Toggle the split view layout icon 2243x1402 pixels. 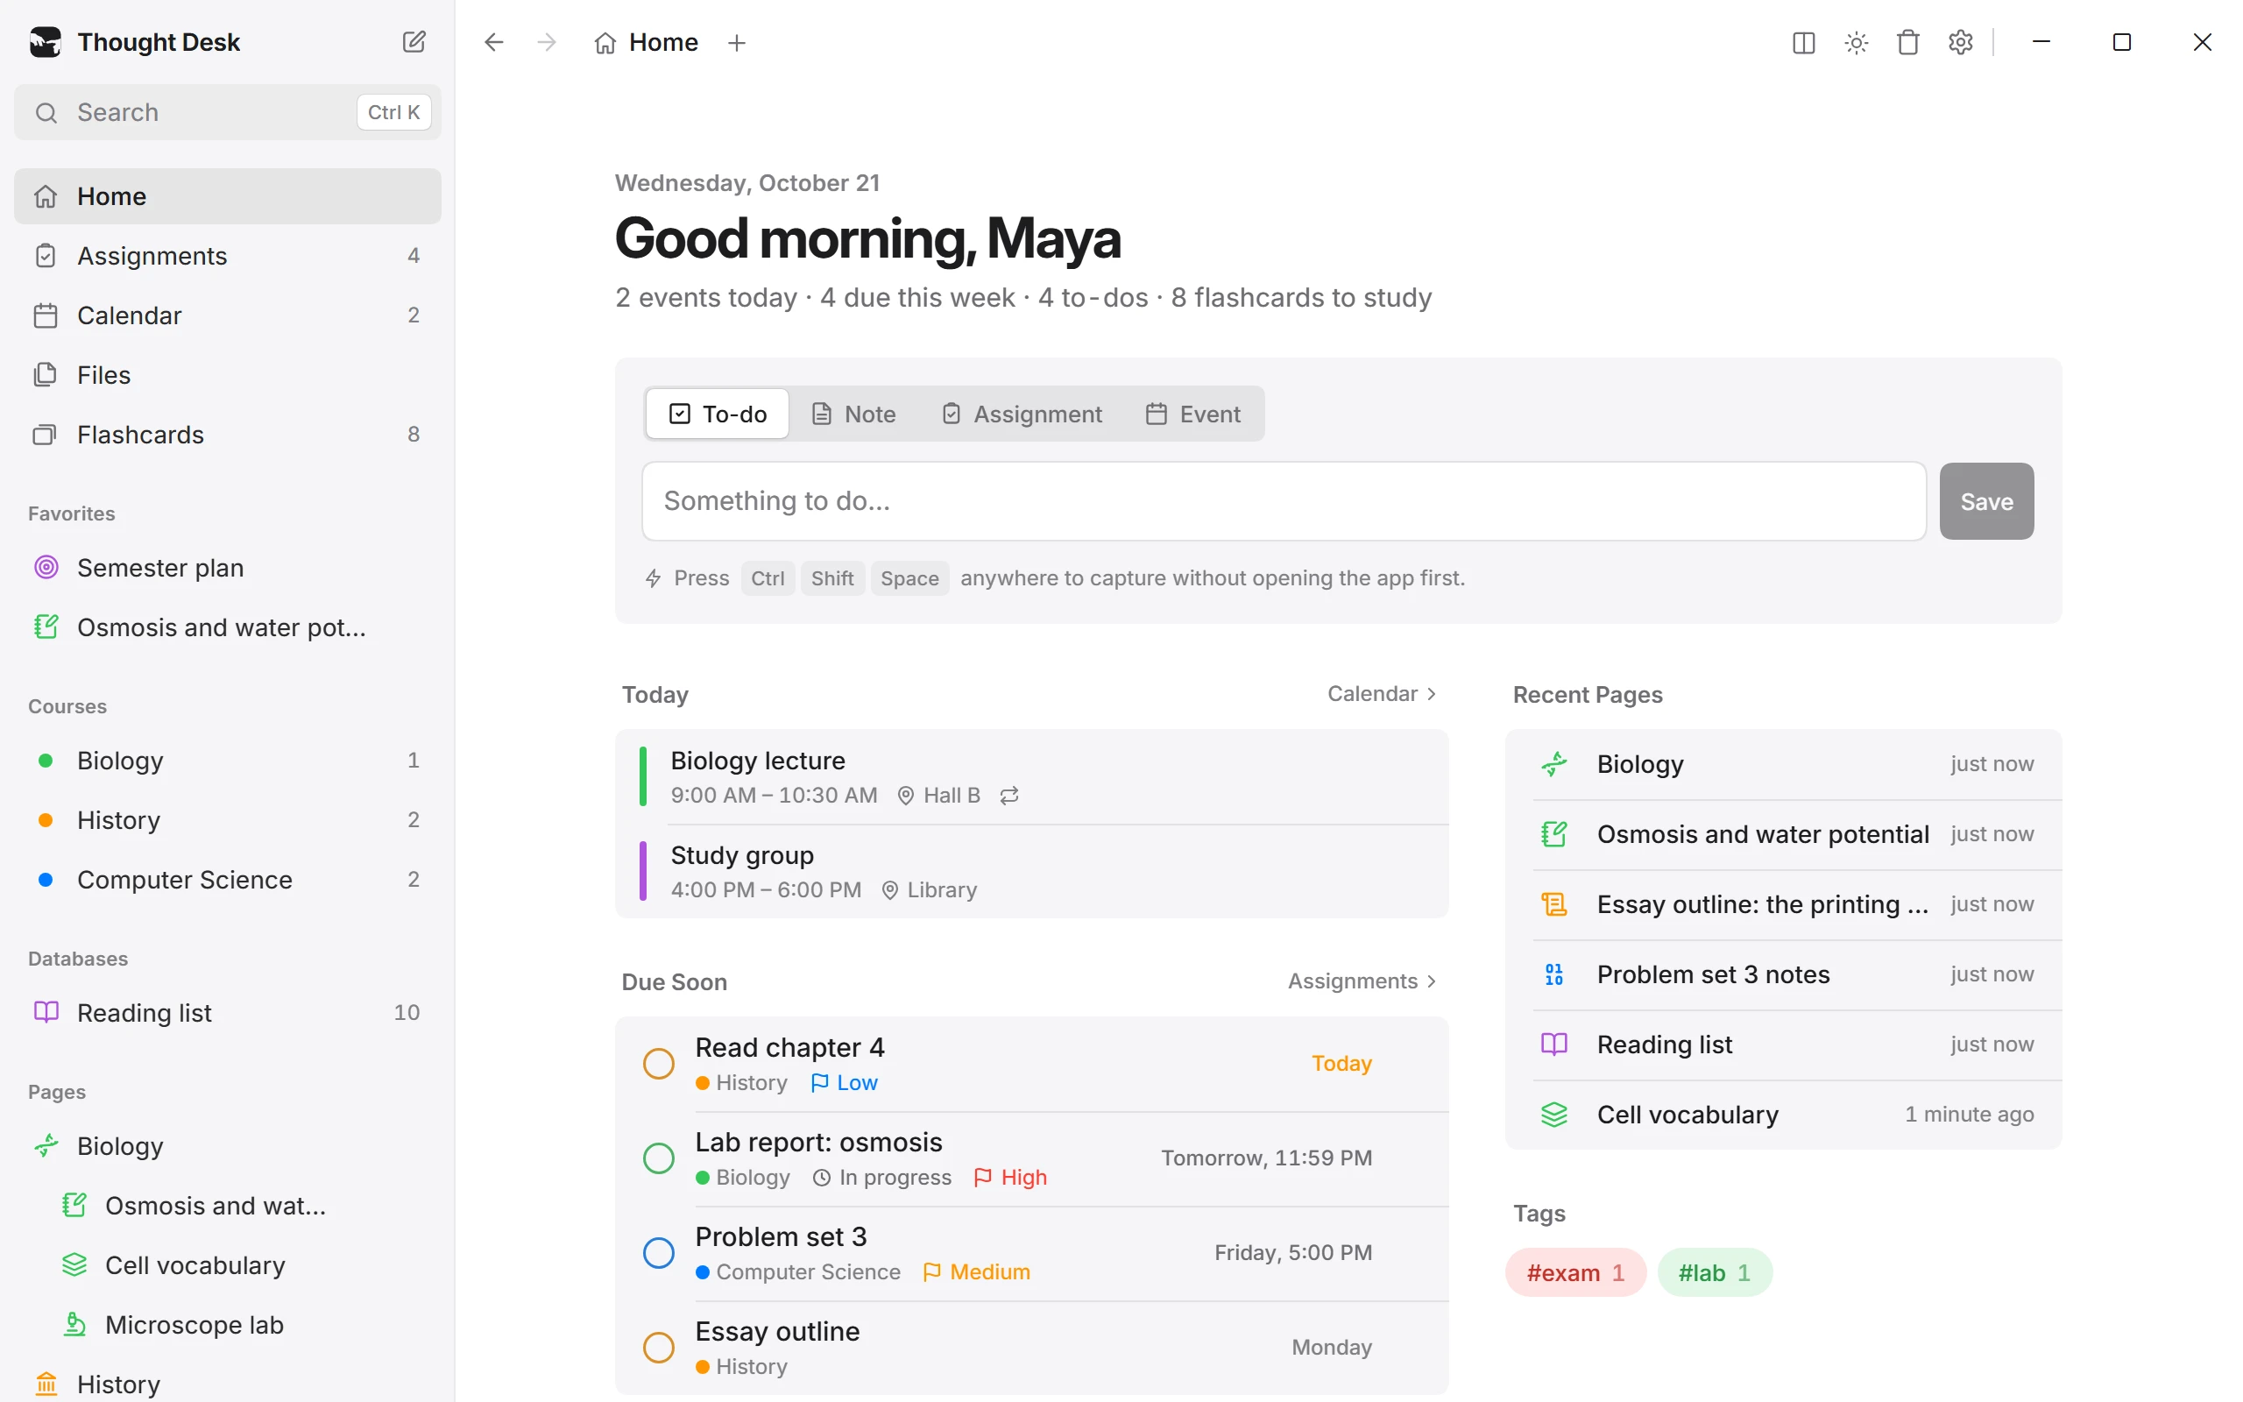point(1803,43)
